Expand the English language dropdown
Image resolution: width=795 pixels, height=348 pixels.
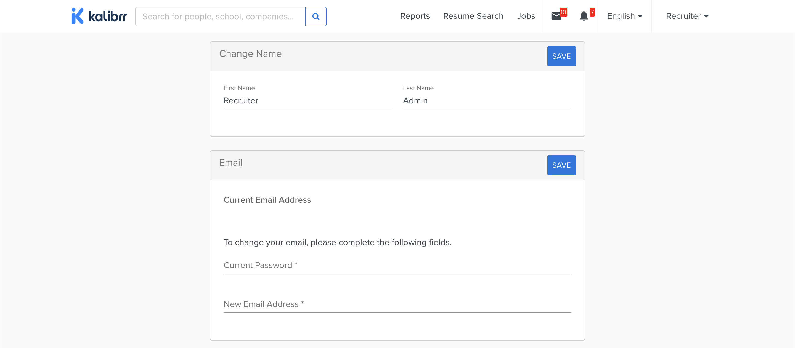click(x=624, y=16)
